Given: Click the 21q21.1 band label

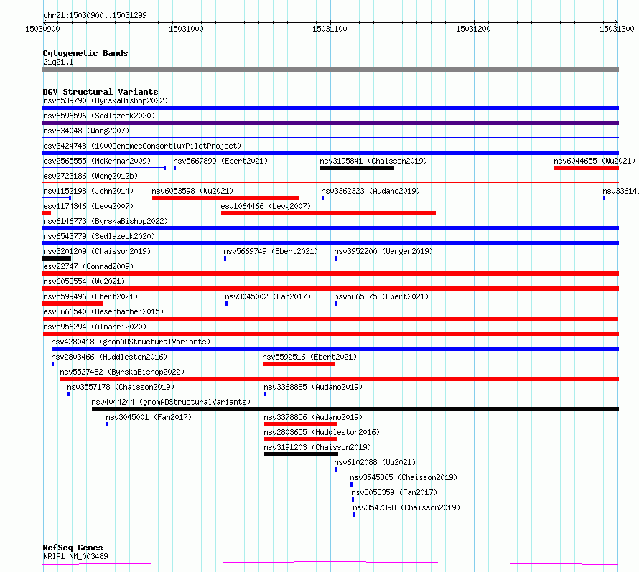Looking at the screenshot, I should coord(58,62).
